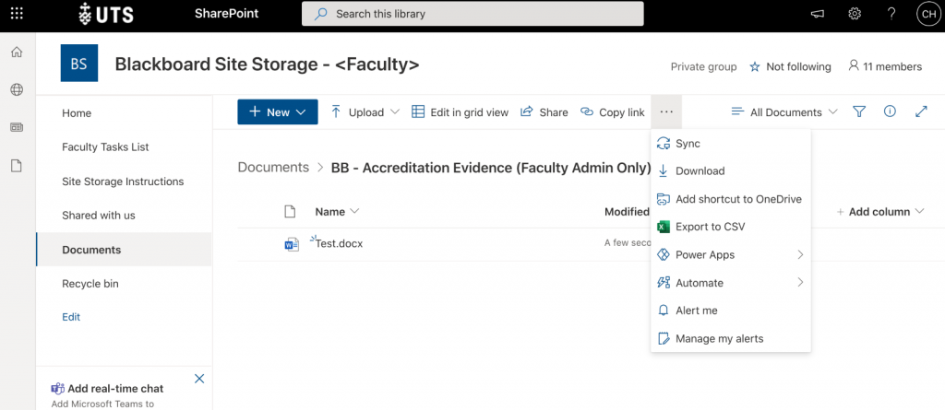Open the Test.docx file
Screen dimensions: 945x410
tap(340, 244)
